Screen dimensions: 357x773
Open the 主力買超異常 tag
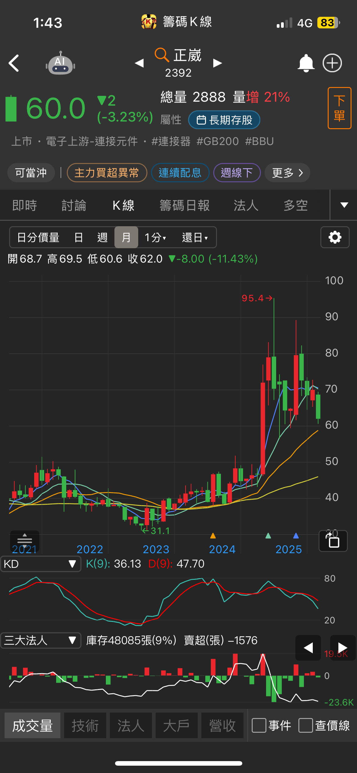107,173
